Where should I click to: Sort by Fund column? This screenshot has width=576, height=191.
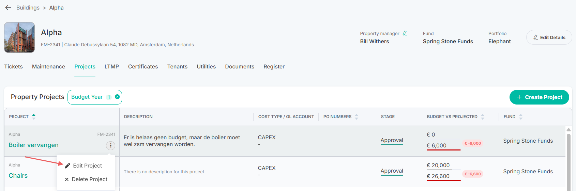point(521,117)
